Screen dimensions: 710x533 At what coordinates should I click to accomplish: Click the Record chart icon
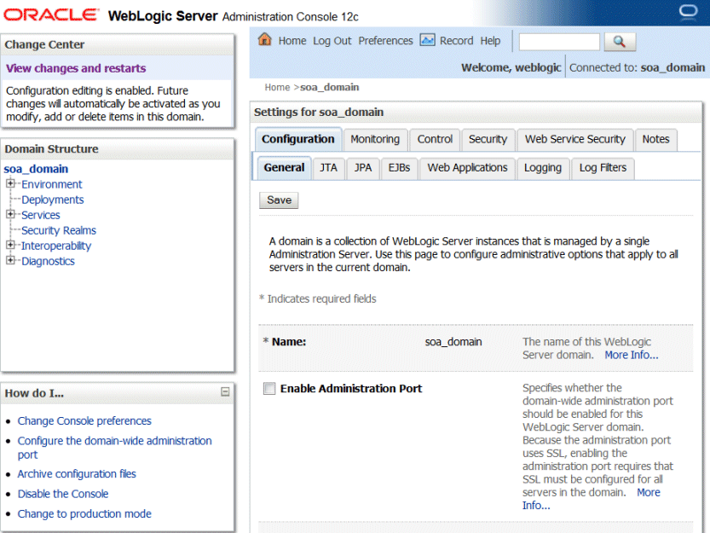coord(427,40)
